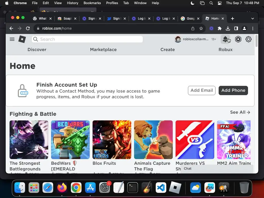The height and width of the screenshot is (198, 264).
Task: Open Finder from the Dock
Action: pyautogui.click(x=20, y=187)
